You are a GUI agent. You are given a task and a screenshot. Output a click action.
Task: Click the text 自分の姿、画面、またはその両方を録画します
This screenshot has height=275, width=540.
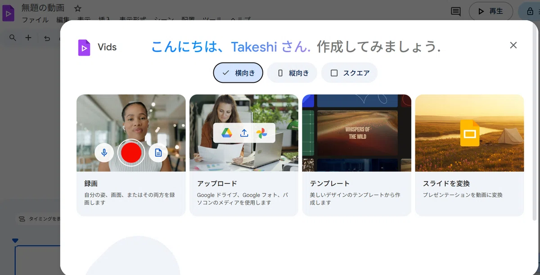tap(130, 199)
